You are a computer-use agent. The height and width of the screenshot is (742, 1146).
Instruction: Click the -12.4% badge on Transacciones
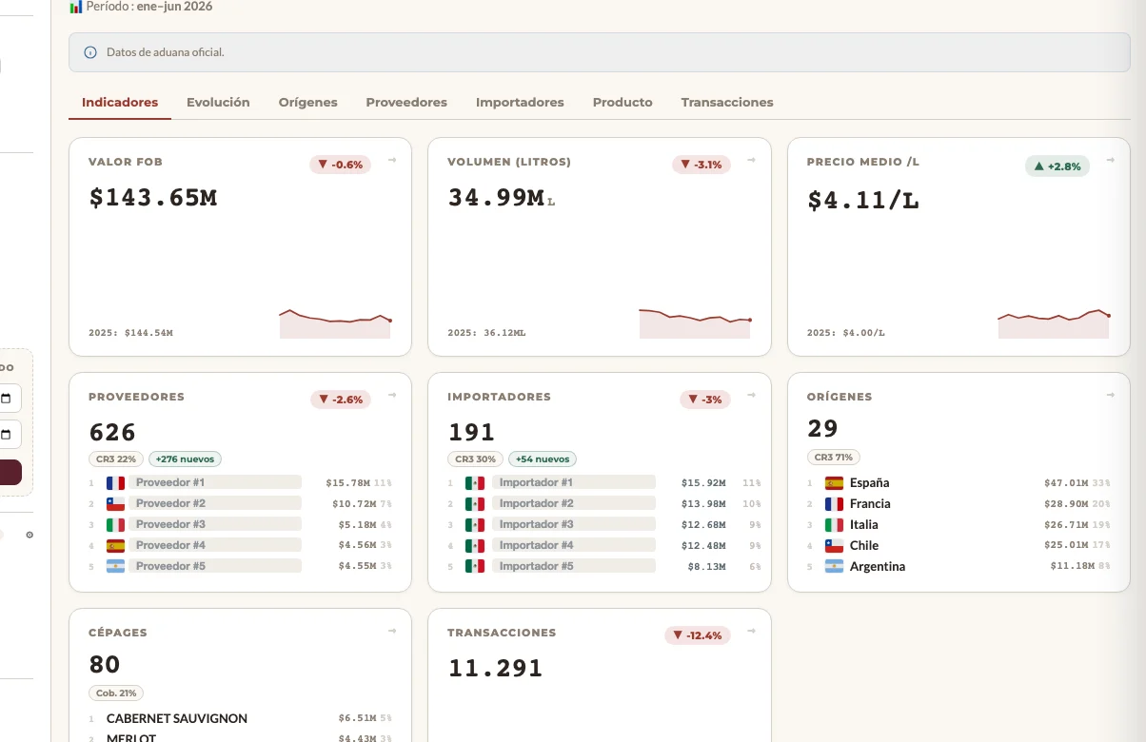pos(697,635)
